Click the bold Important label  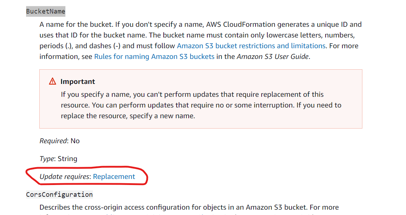click(x=78, y=81)
